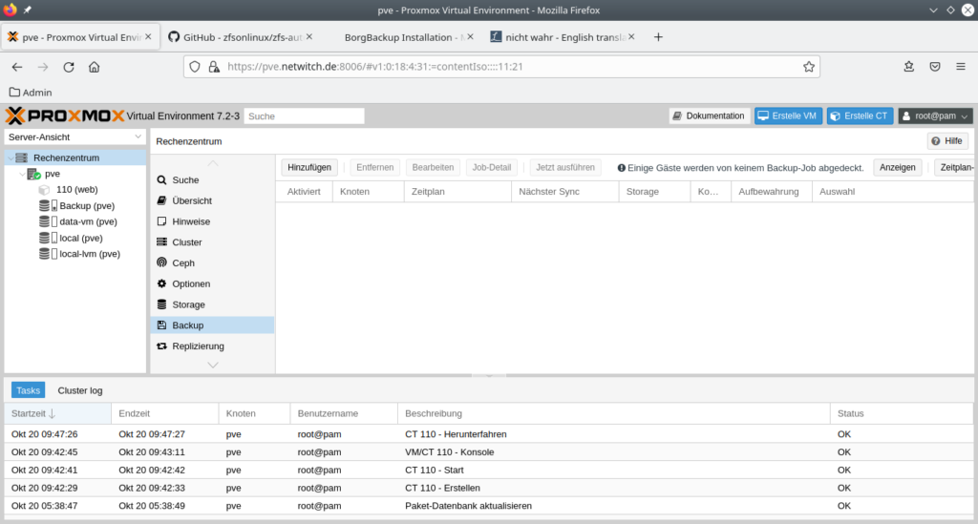Open the Suche menu entry
This screenshot has height=524, width=978.
point(212,180)
